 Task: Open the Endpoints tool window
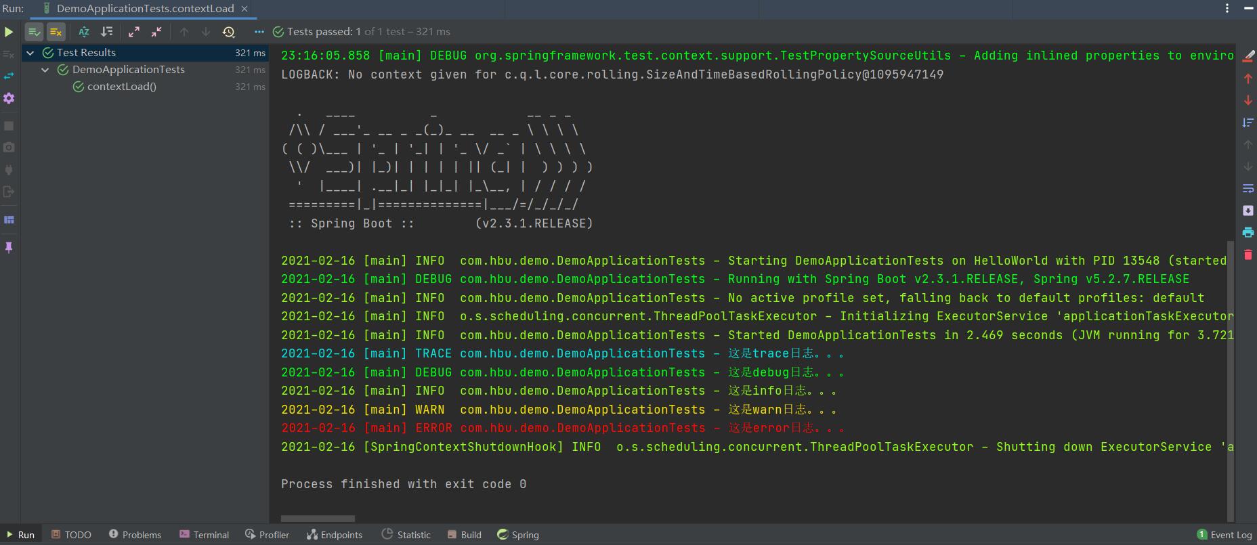click(335, 535)
